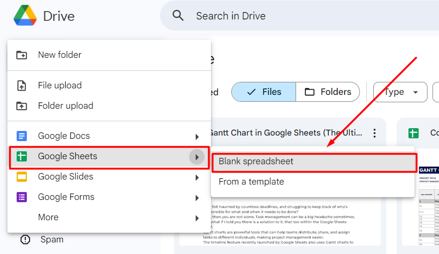Open Spam via its warning icon
439x254 pixels.
25,240
